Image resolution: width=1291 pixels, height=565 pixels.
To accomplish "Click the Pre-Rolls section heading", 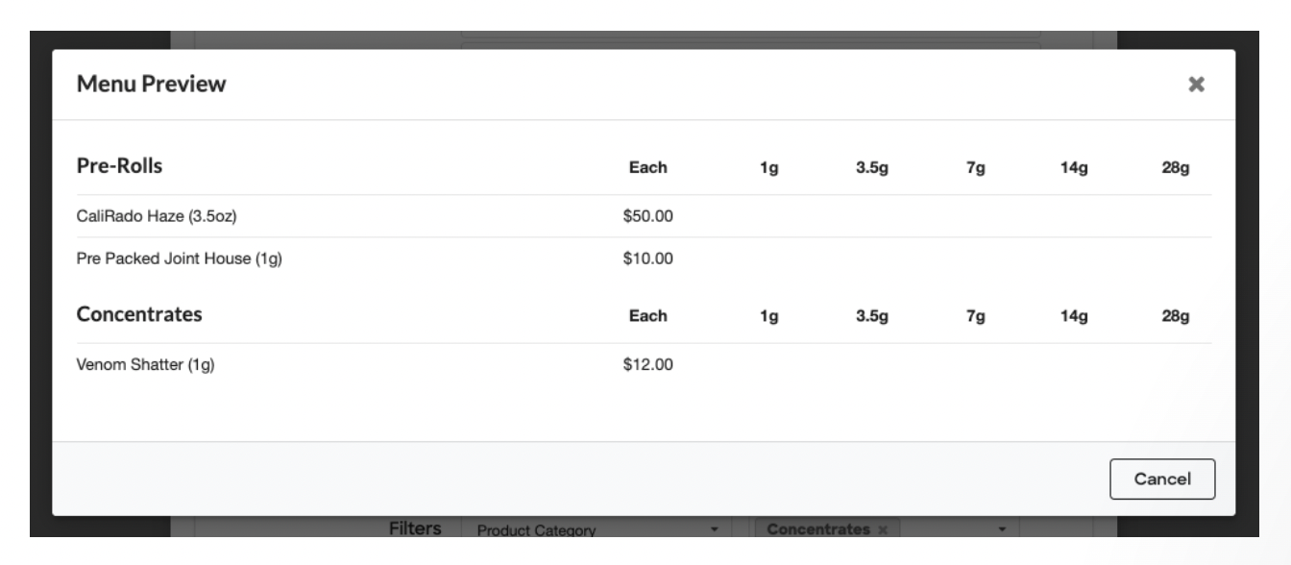I will 119,166.
